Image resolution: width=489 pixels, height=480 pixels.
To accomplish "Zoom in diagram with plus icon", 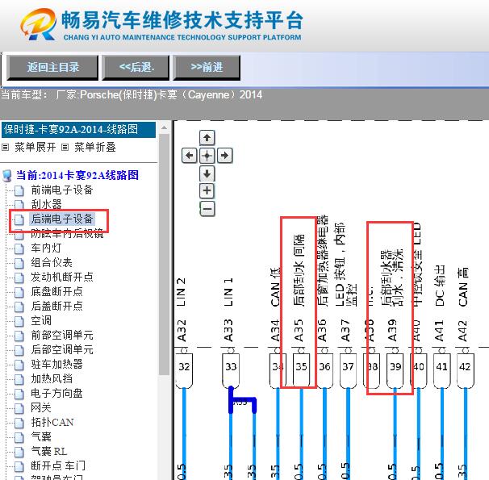I will pyautogui.click(x=207, y=190).
